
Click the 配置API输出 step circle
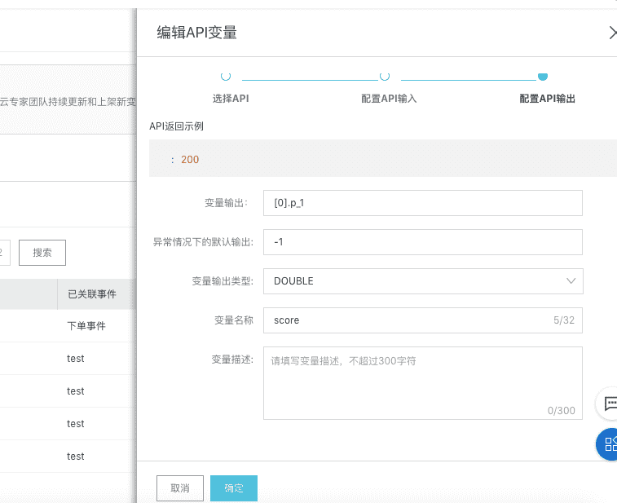click(x=543, y=77)
